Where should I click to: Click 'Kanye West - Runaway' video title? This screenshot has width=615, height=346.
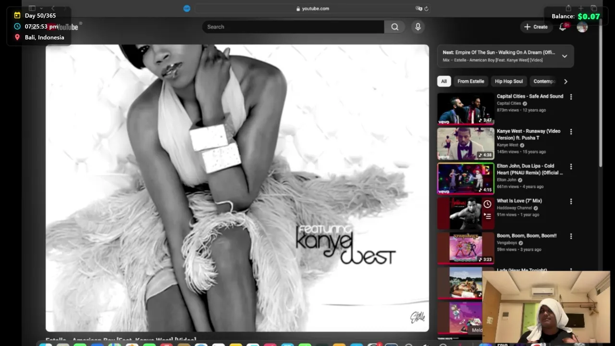pos(529,134)
